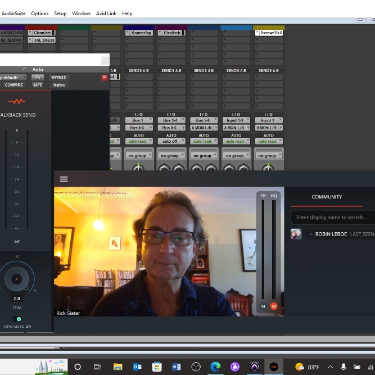
Task: Click the Native plugin format label
Action: pyautogui.click(x=59, y=85)
